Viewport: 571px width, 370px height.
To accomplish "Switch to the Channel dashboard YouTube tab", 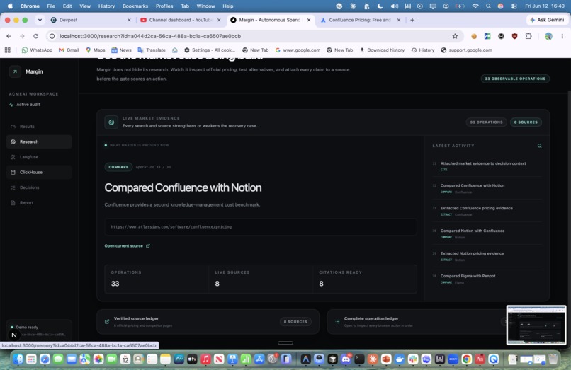I will point(181,20).
